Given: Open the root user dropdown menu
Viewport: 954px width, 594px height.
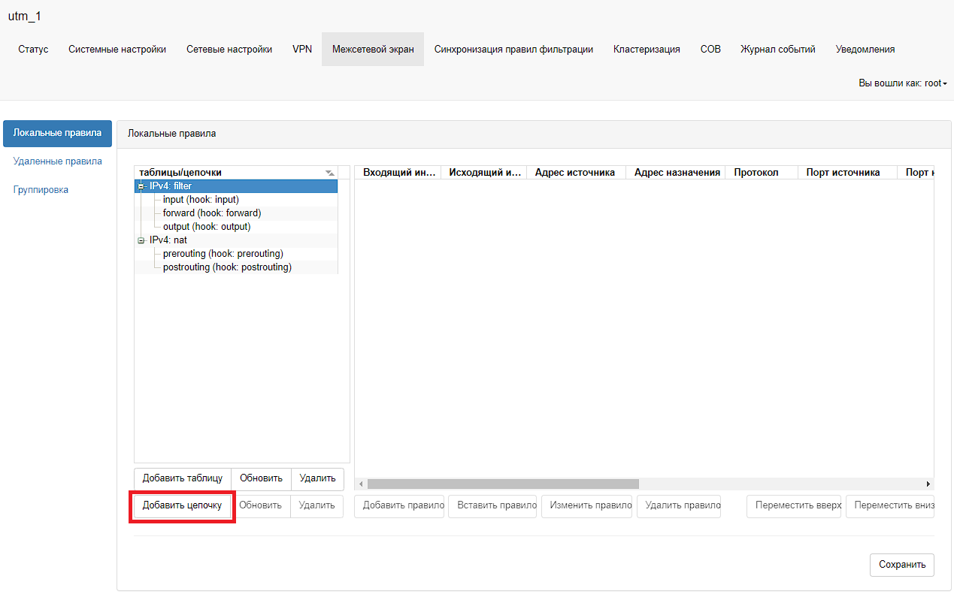Looking at the screenshot, I should coord(902,83).
